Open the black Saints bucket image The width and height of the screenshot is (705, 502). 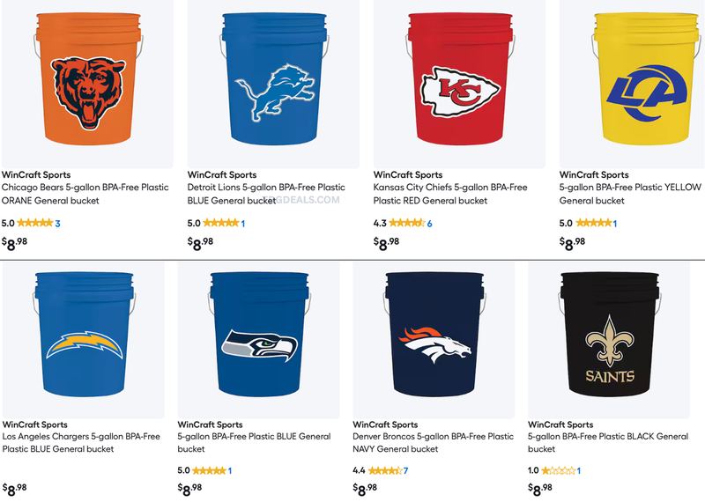609,341
